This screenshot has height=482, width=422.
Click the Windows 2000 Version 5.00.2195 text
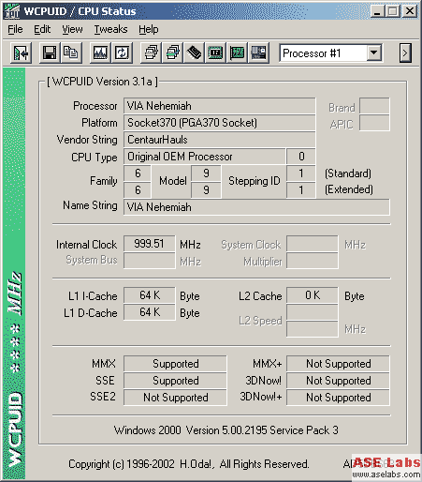(226, 430)
